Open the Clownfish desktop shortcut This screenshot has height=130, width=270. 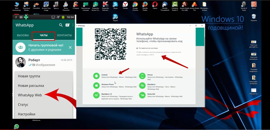coord(36,6)
